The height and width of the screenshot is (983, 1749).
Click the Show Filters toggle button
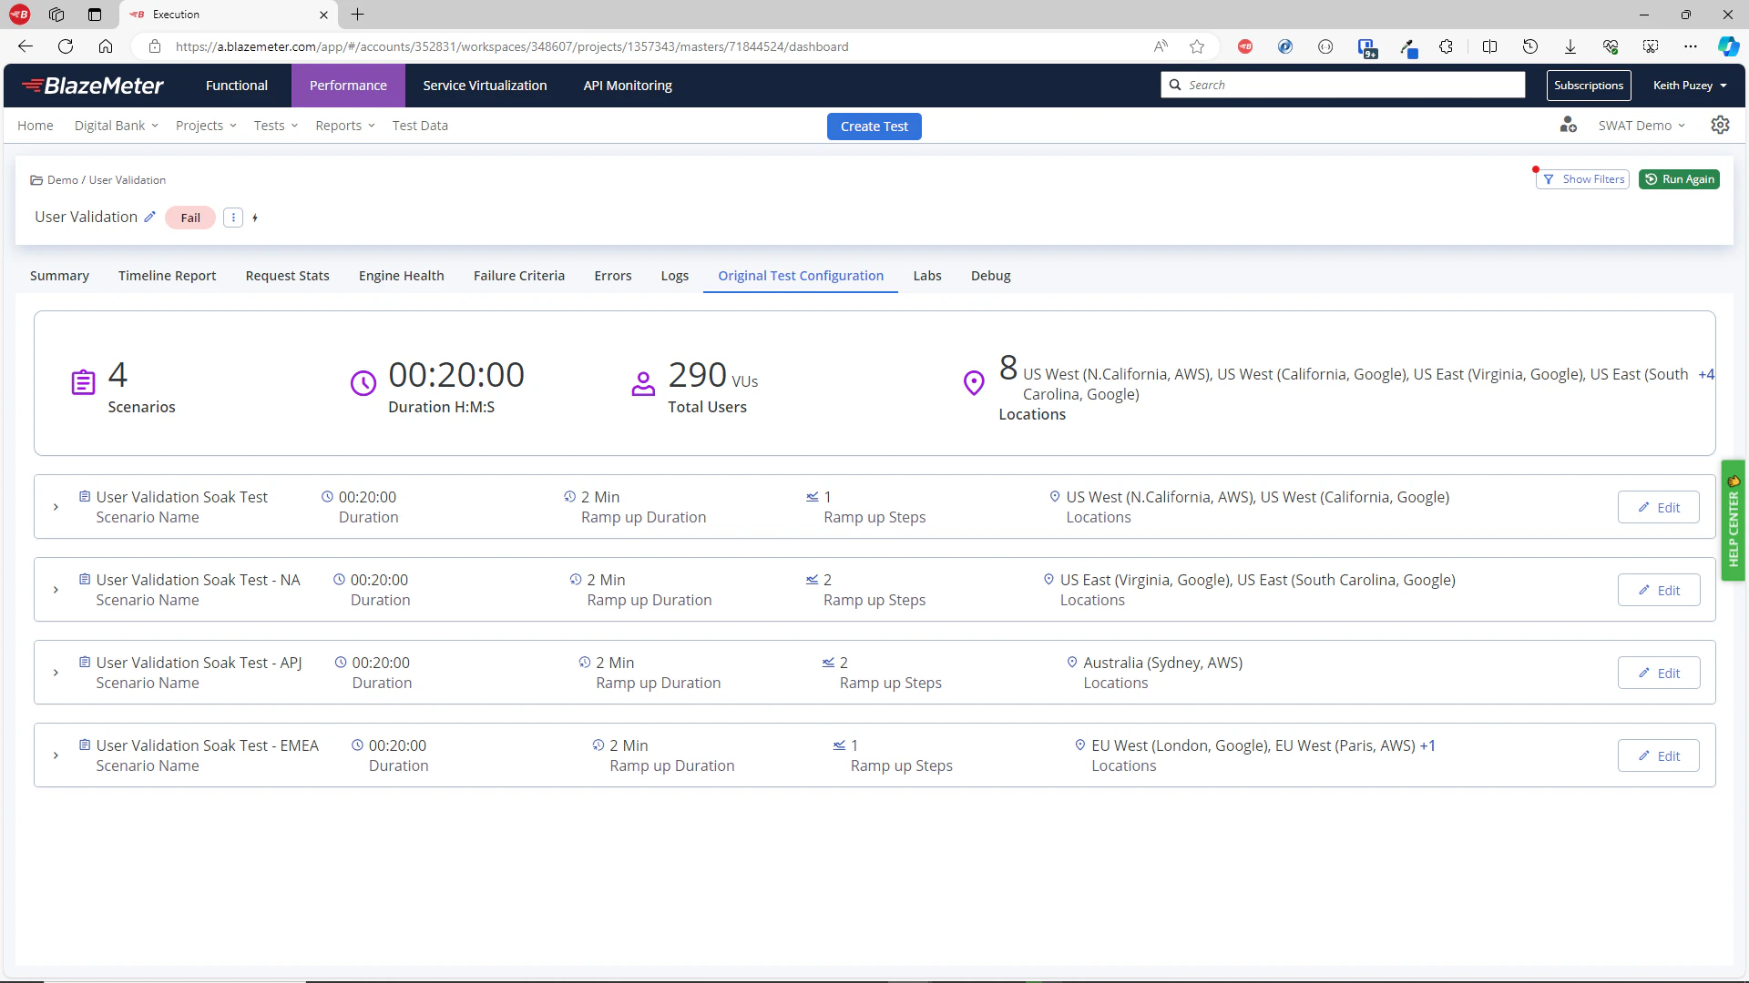tap(1582, 178)
